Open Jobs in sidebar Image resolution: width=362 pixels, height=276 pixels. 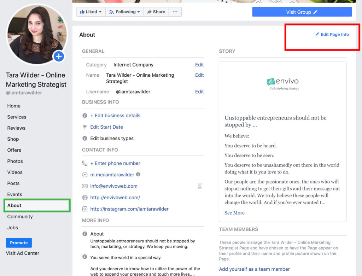[12, 228]
